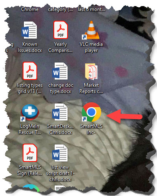Screen dimensions: 157x196
Task: Click the VLC media player shortcut
Action: [x=91, y=30]
